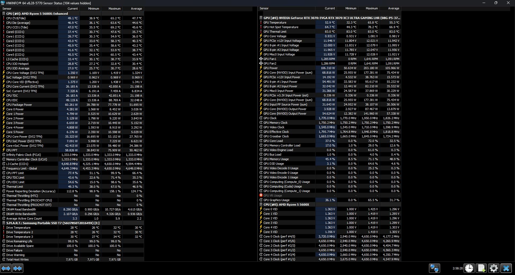Screen dimensions: 515x275
Task: Open the remote network monitoring icon
Action: tap(434, 268)
